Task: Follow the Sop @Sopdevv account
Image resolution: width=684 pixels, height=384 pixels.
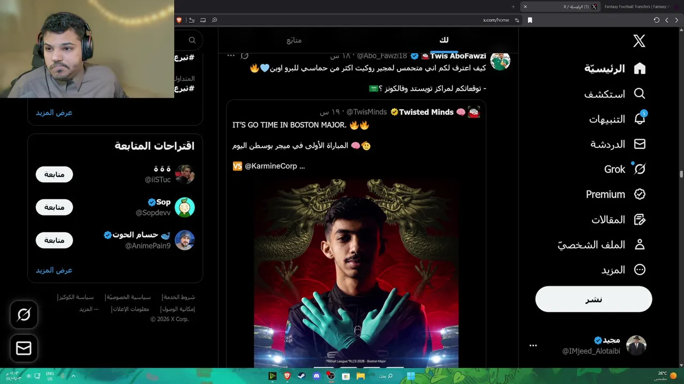Action: [54, 207]
